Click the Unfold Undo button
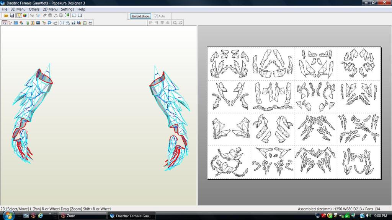Screen dimensions: 392x220 pos(140,16)
